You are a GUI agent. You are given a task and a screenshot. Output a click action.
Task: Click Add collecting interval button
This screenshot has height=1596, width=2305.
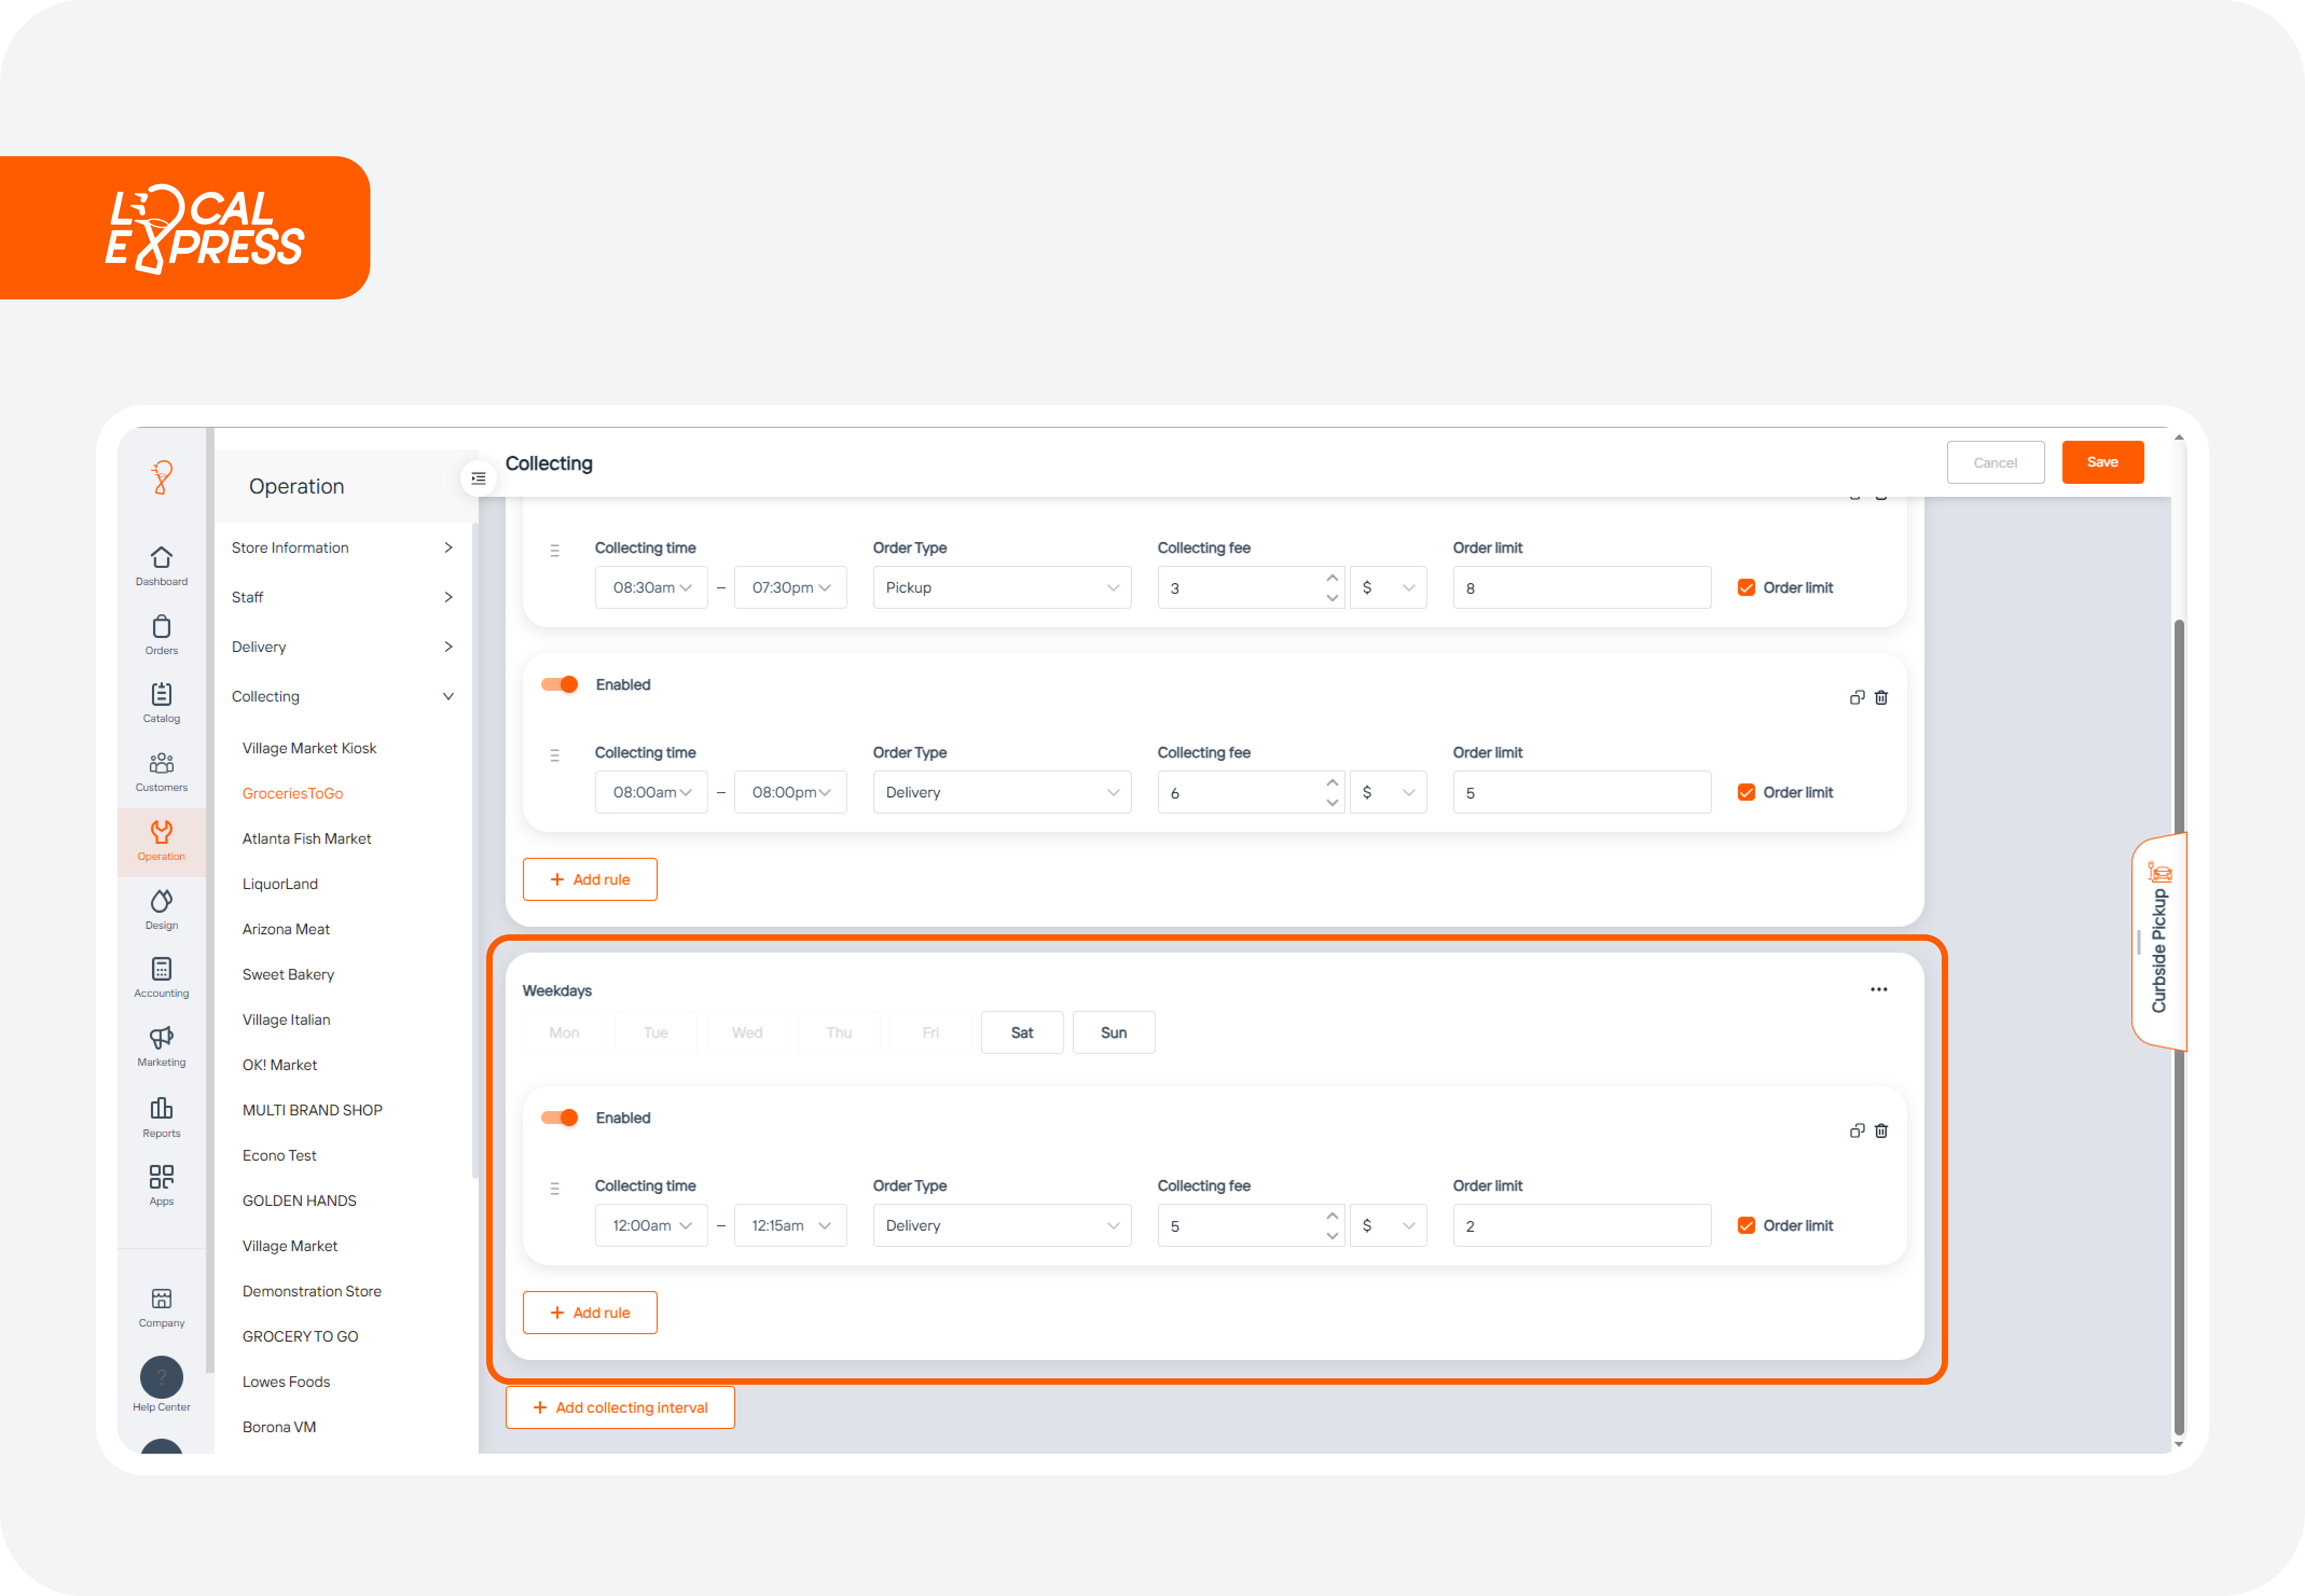pos(619,1407)
